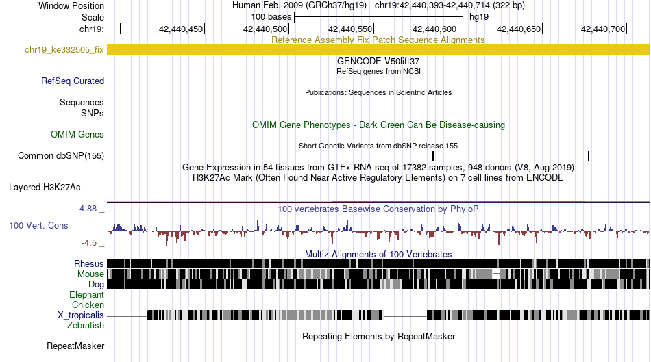Select the yellow fix patch alignment bar
Viewport: 651px width, 362px height.
click(378, 50)
